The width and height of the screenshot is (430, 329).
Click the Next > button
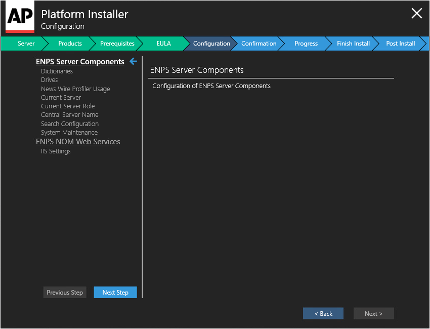(373, 313)
